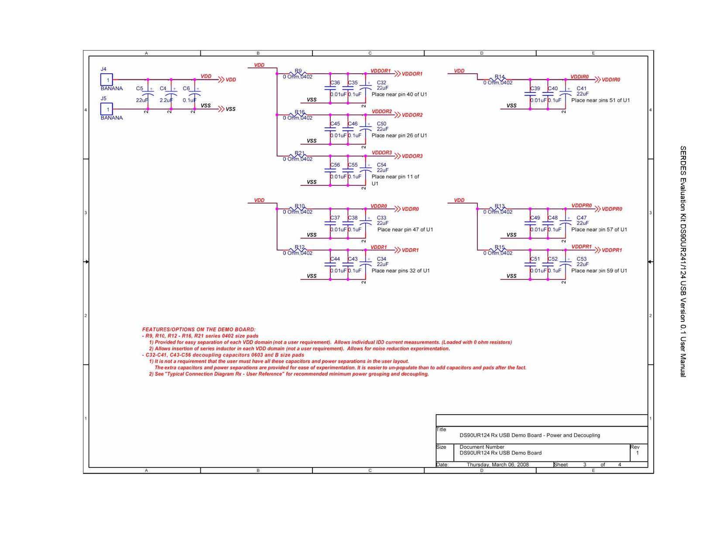The image size is (720, 556).
Task: Click the title block Title text
Action: click(x=529, y=435)
